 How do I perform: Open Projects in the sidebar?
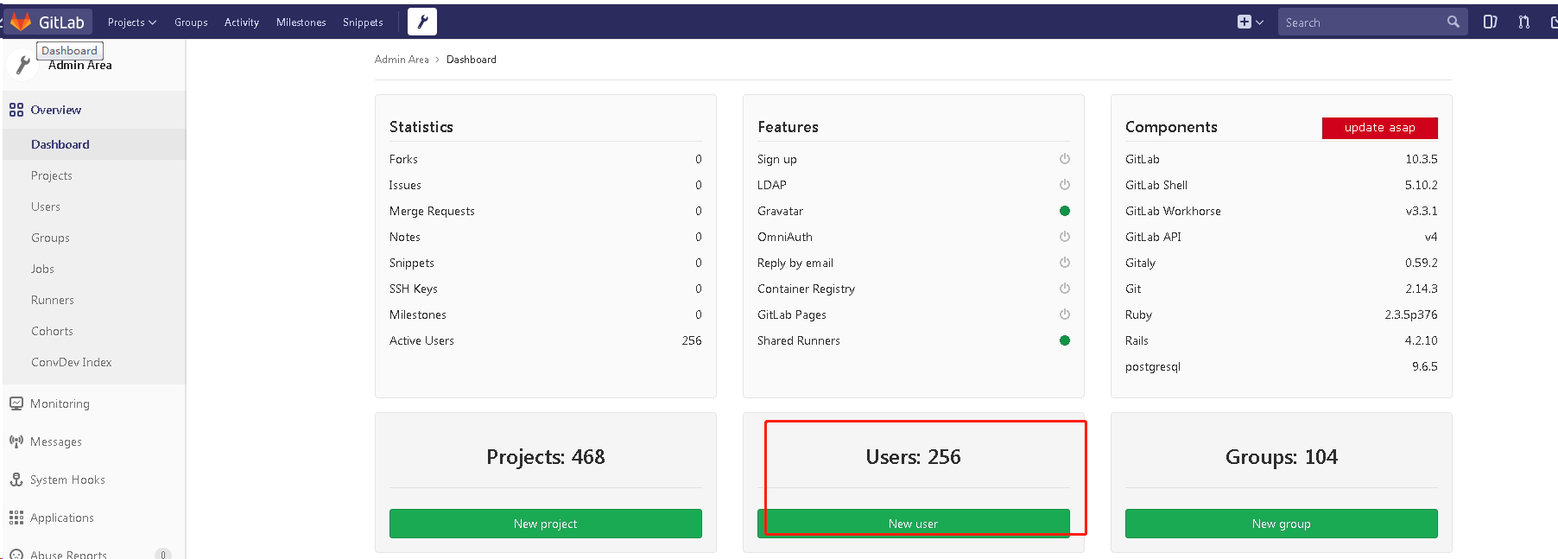[x=52, y=175]
